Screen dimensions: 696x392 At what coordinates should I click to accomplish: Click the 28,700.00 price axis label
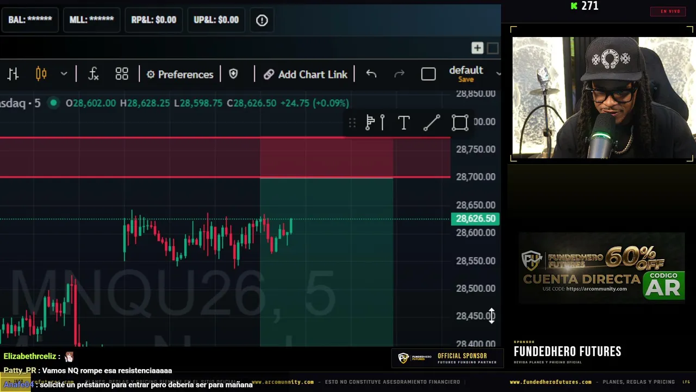(476, 177)
